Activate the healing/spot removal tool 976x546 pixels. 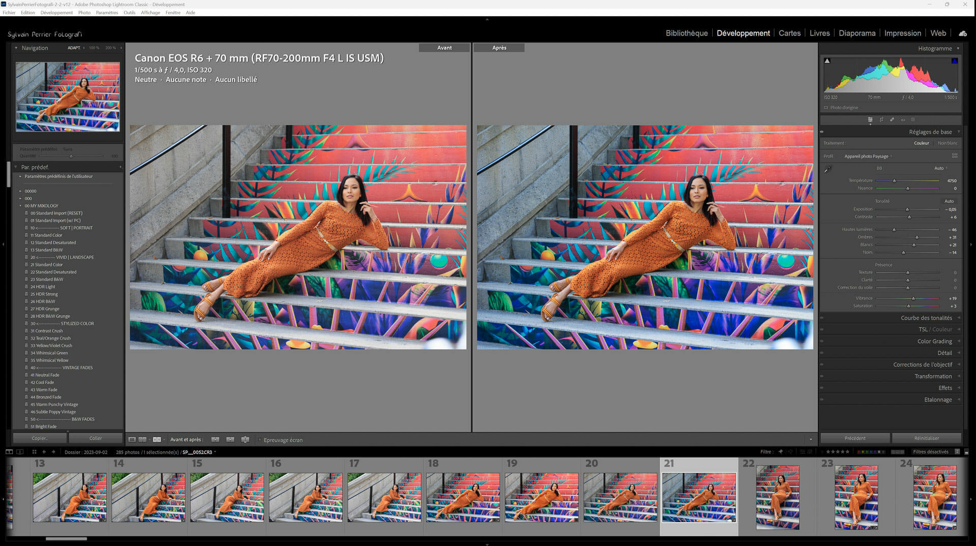[x=892, y=119]
